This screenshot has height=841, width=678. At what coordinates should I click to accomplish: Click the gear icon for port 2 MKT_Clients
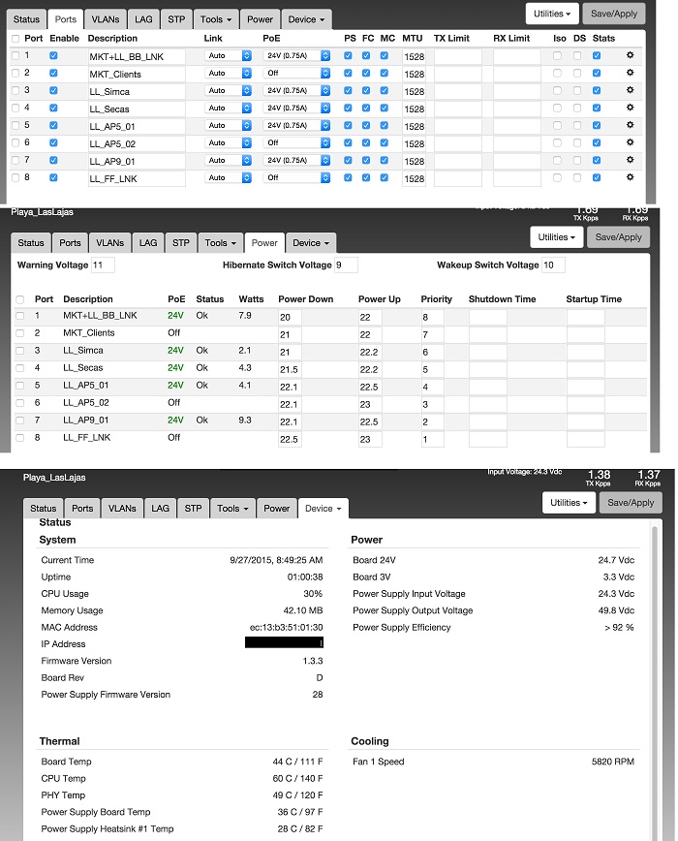point(631,73)
